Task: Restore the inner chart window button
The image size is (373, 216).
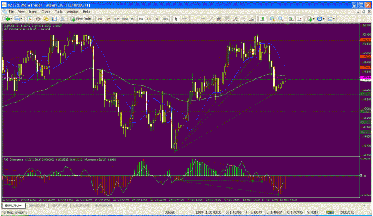Action: 363,11
